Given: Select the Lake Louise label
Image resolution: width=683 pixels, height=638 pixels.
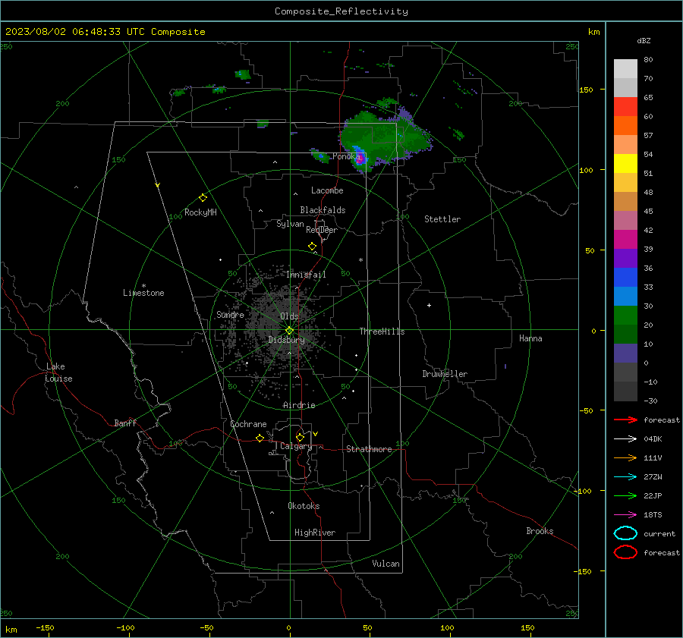Looking at the screenshot, I should click(58, 372).
